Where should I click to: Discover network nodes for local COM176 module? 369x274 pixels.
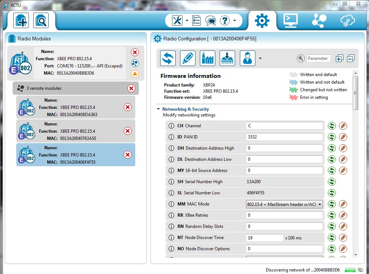tap(135, 63)
